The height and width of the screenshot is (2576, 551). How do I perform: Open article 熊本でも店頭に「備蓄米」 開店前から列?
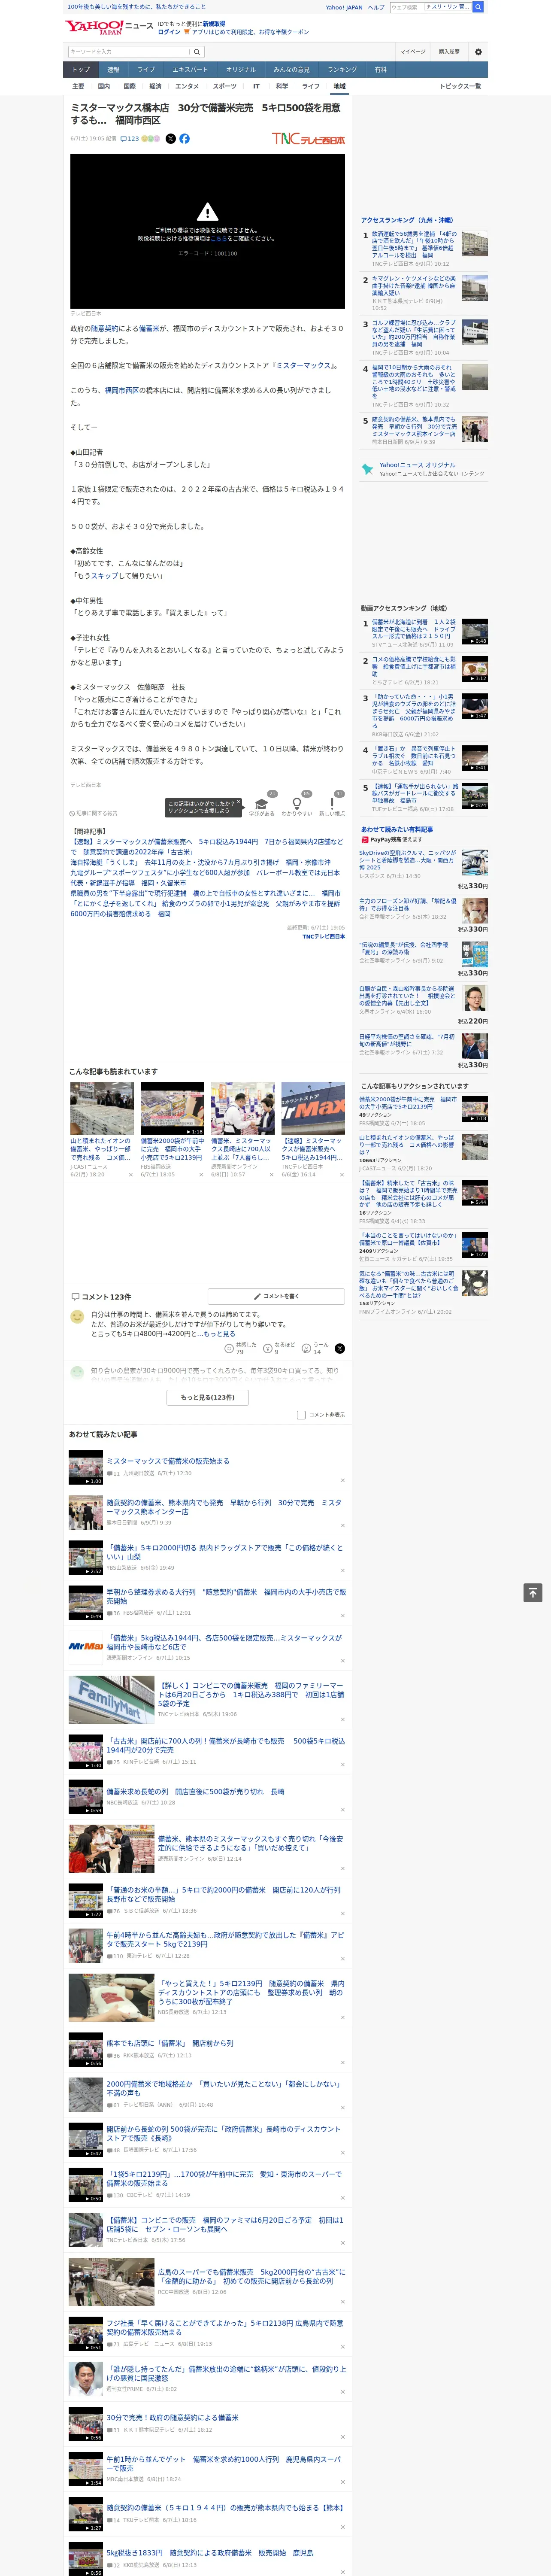point(170,2043)
